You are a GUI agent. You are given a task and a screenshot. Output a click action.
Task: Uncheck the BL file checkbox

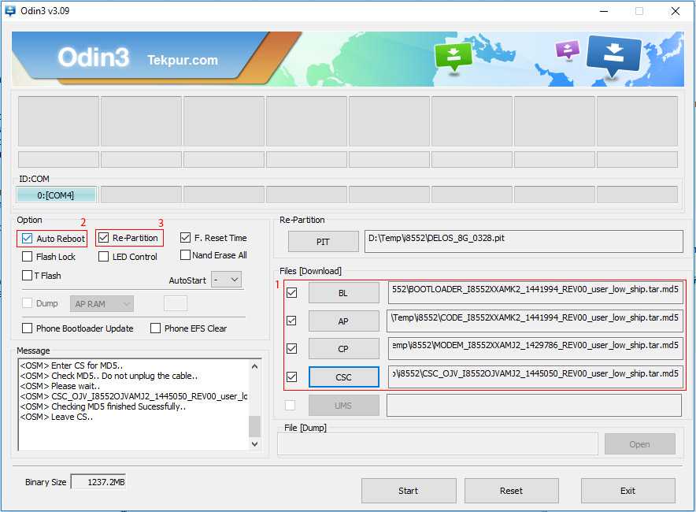292,292
